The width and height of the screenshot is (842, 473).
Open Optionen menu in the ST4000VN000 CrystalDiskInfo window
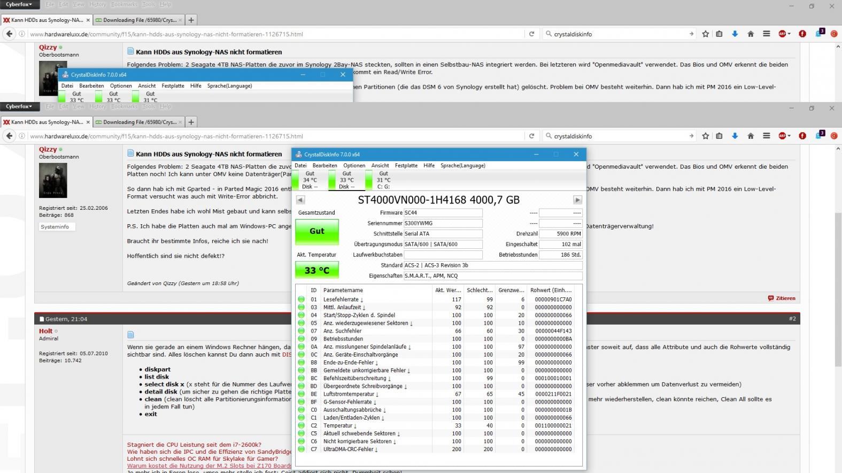click(x=354, y=165)
